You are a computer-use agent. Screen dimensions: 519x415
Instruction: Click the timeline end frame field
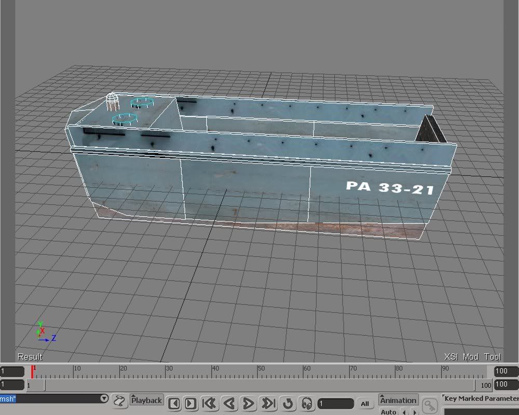point(507,371)
